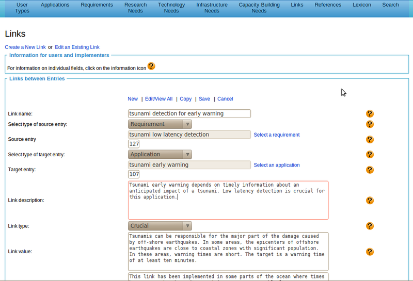Click the help icon beside Link type
This screenshot has width=413, height=281.
[370, 226]
